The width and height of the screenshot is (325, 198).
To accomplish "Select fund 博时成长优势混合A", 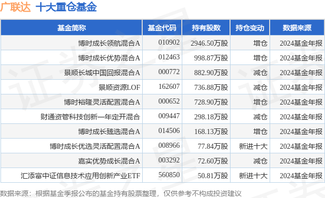I will pos(109,58).
